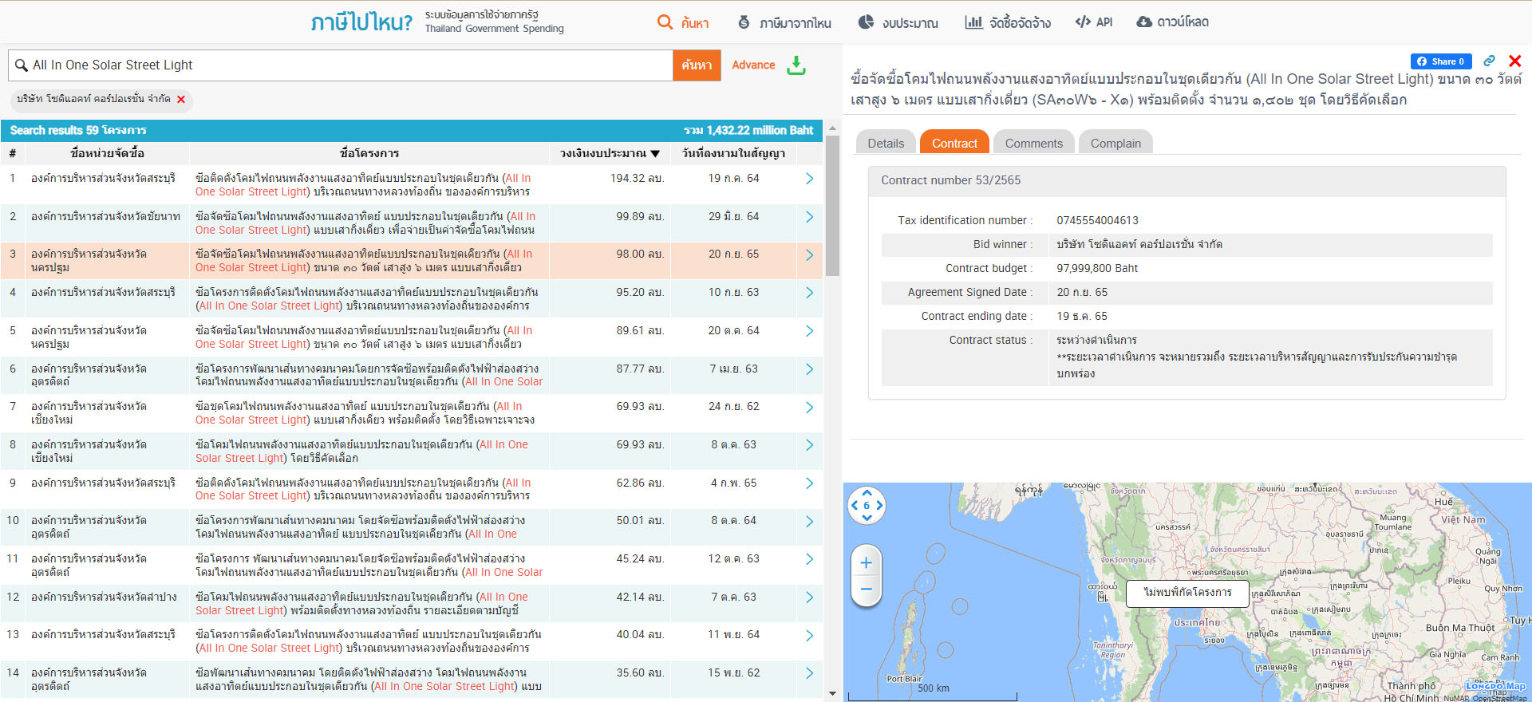Open the Comments tab

pyautogui.click(x=1033, y=143)
